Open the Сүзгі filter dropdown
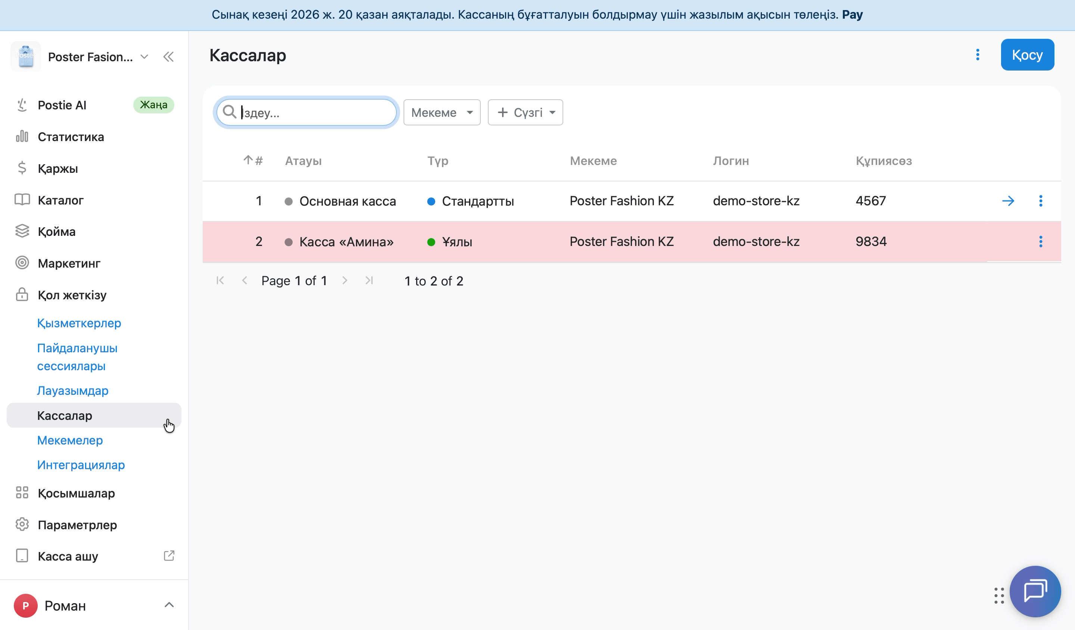Viewport: 1075px width, 630px height. click(x=525, y=112)
